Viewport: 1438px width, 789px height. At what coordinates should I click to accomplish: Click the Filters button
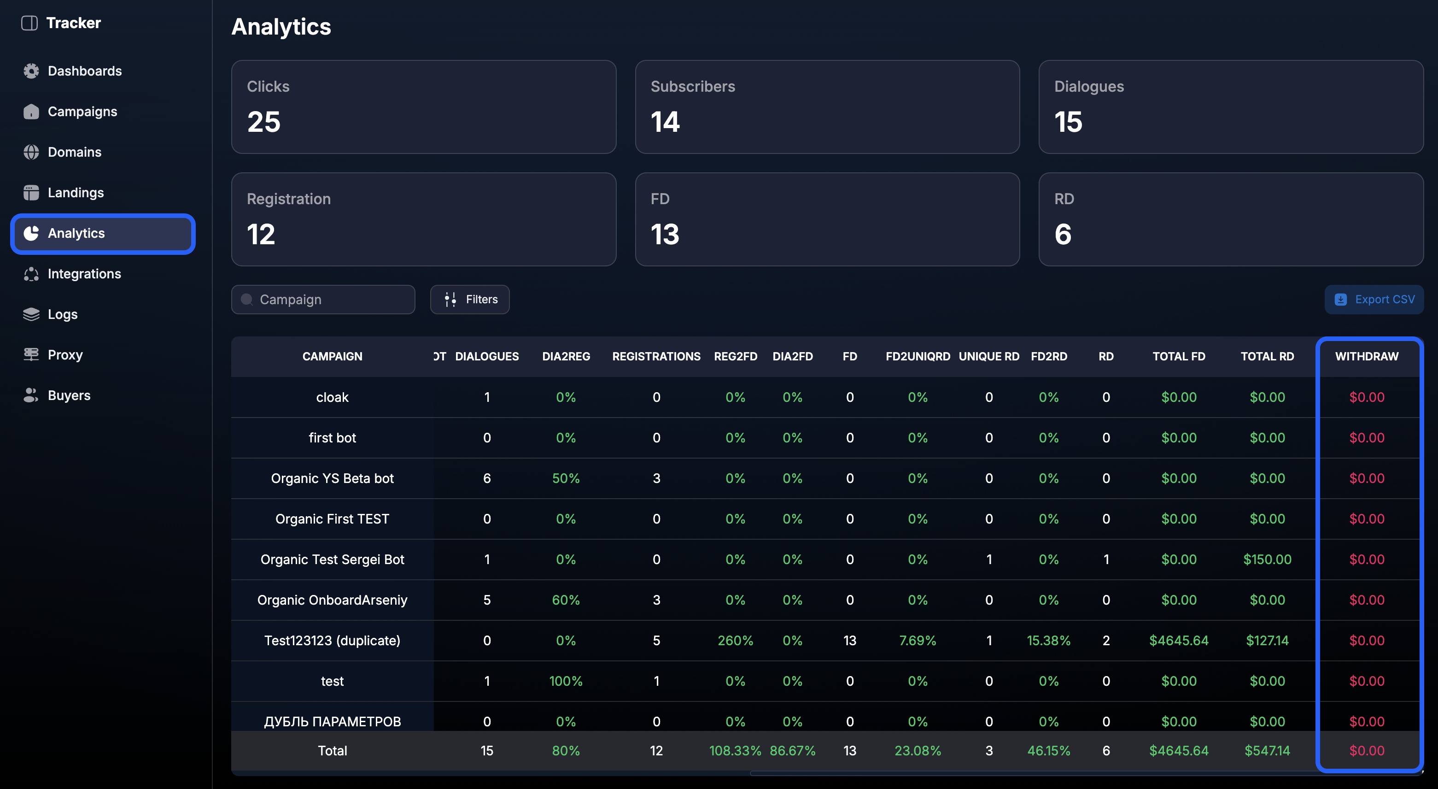pyautogui.click(x=469, y=299)
